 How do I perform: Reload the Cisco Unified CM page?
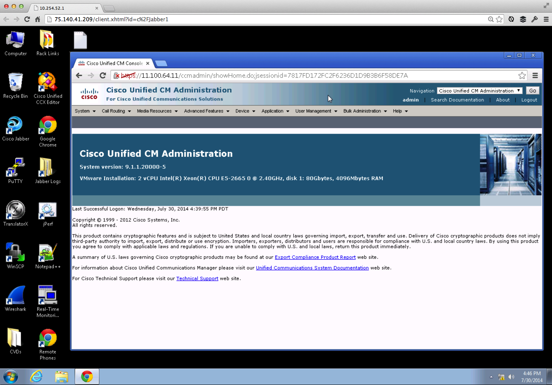click(x=103, y=75)
